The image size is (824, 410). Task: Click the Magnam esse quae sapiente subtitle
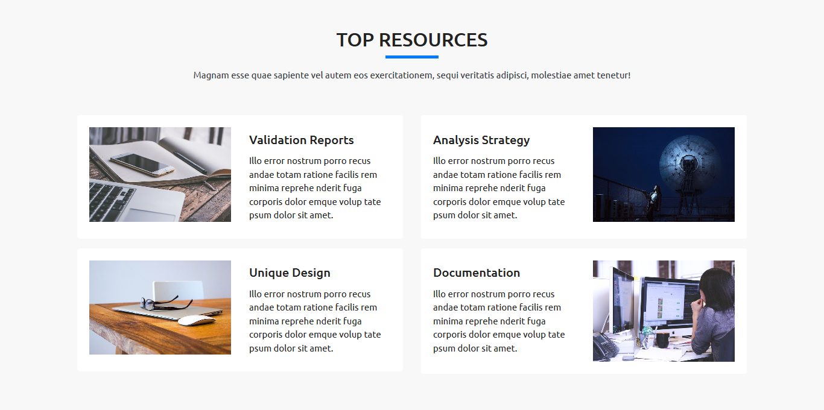tap(411, 75)
